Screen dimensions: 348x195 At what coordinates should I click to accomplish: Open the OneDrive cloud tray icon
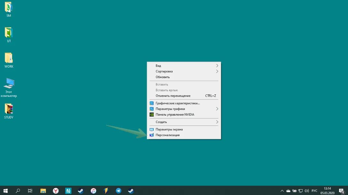click(x=288, y=191)
